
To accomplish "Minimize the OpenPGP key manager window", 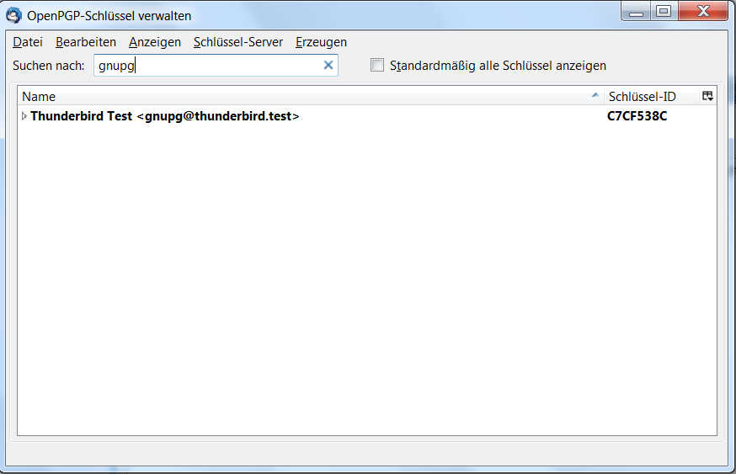I will click(x=636, y=11).
